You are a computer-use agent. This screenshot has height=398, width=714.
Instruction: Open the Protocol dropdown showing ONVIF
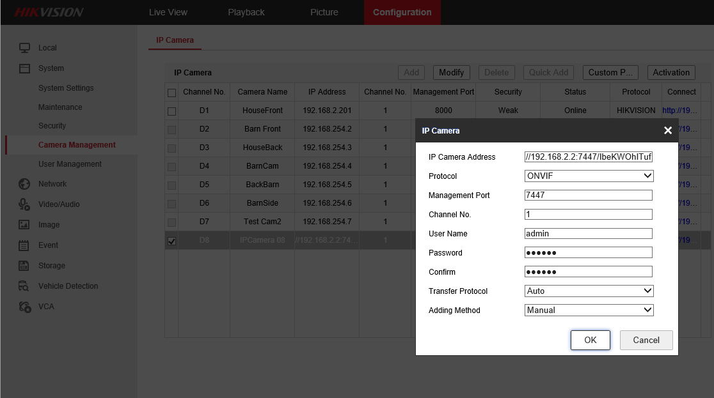(589, 176)
